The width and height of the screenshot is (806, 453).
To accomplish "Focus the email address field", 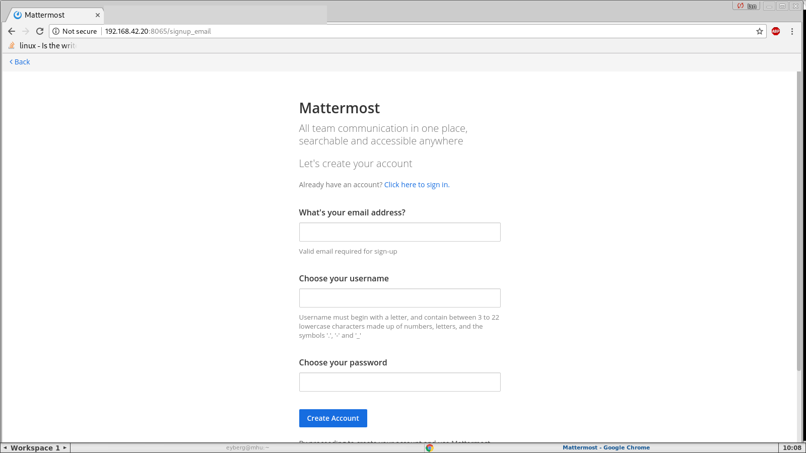I will click(x=399, y=232).
